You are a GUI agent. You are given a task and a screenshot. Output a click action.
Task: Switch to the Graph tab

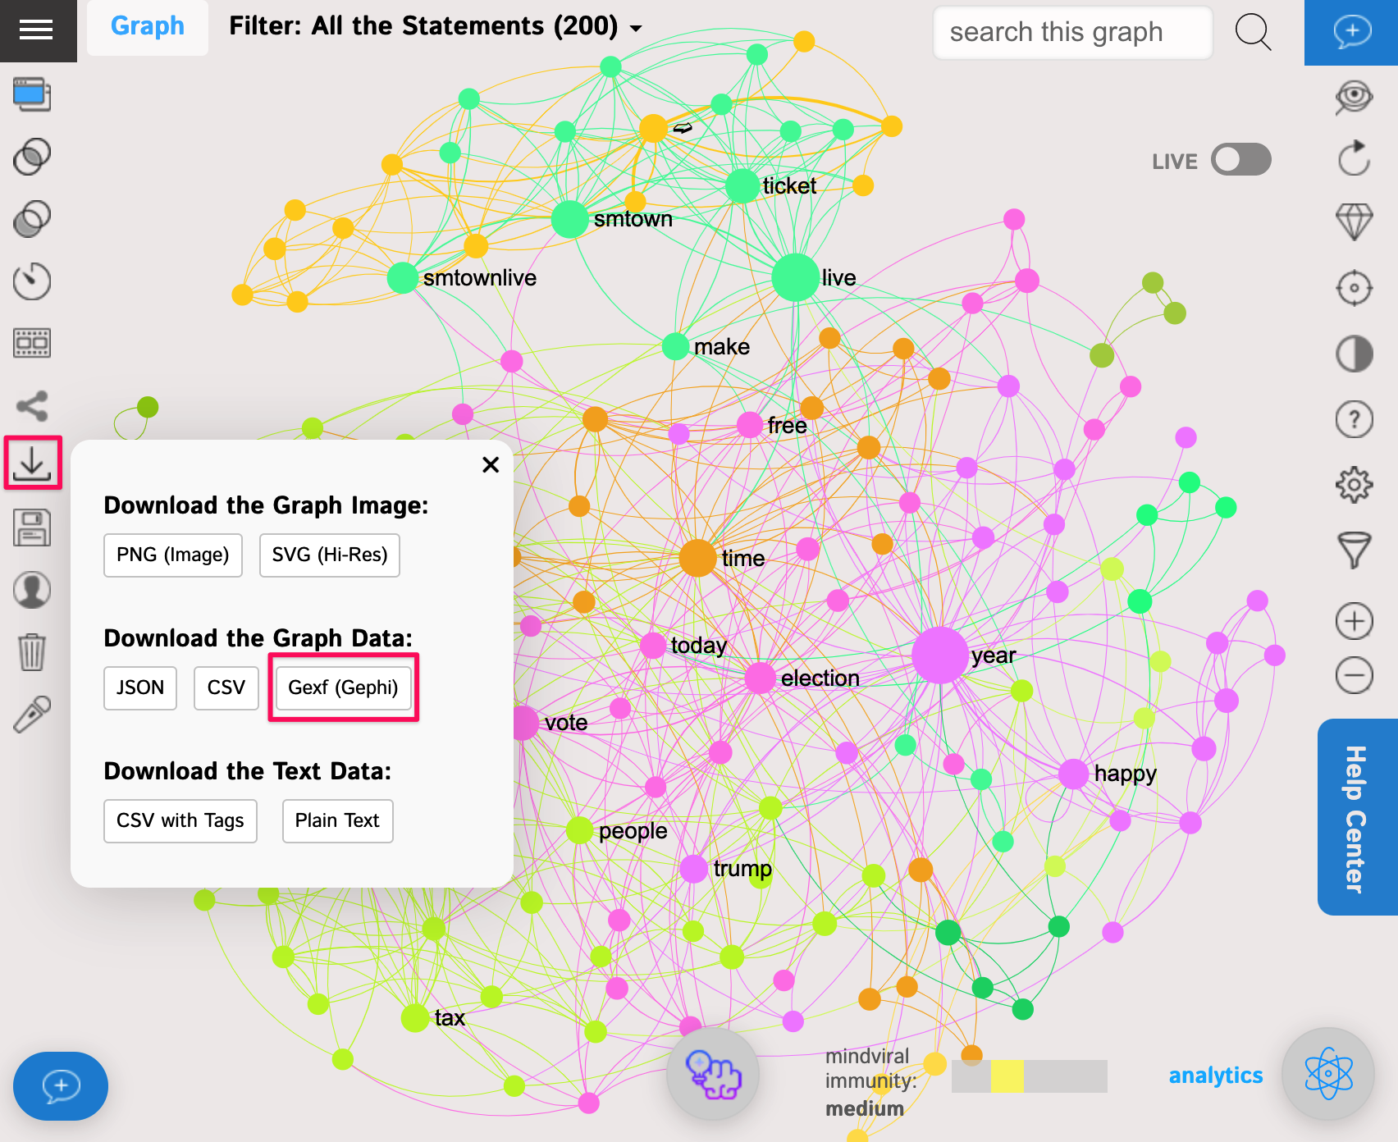click(148, 27)
